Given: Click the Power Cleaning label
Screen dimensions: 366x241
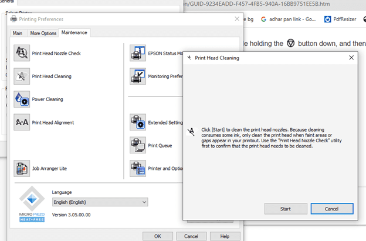Looking at the screenshot, I should pyautogui.click(x=48, y=99).
